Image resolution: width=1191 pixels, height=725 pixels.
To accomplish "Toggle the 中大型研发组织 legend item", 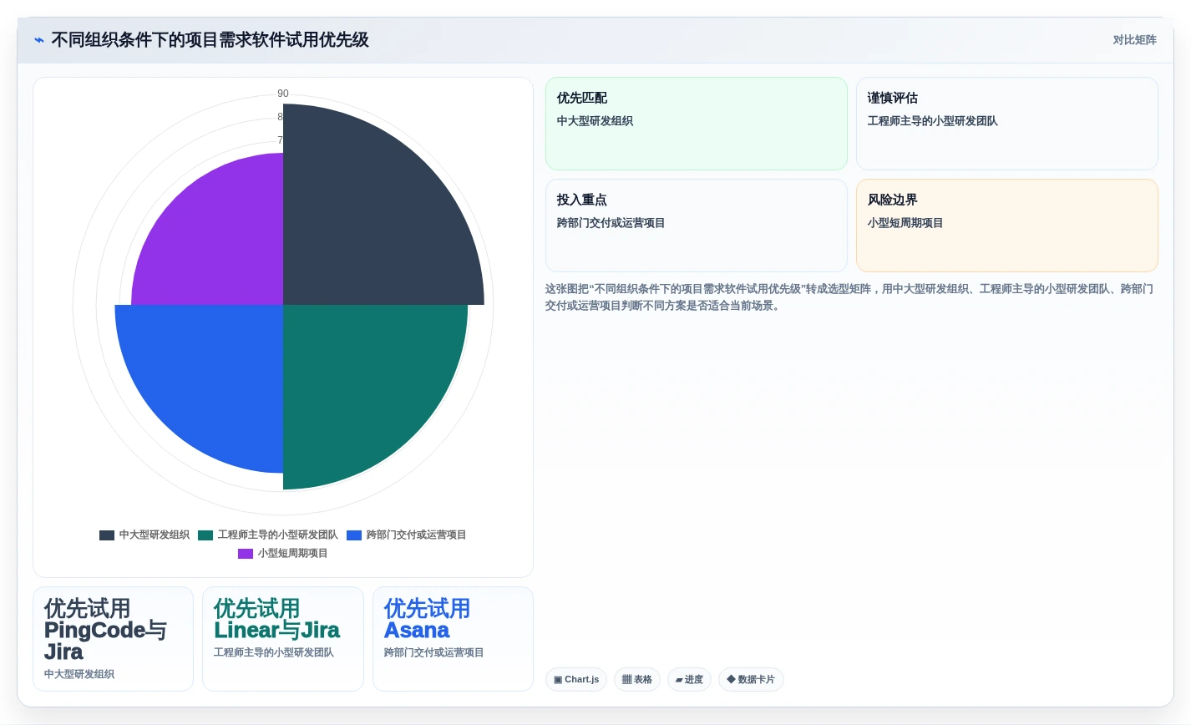I will click(144, 535).
